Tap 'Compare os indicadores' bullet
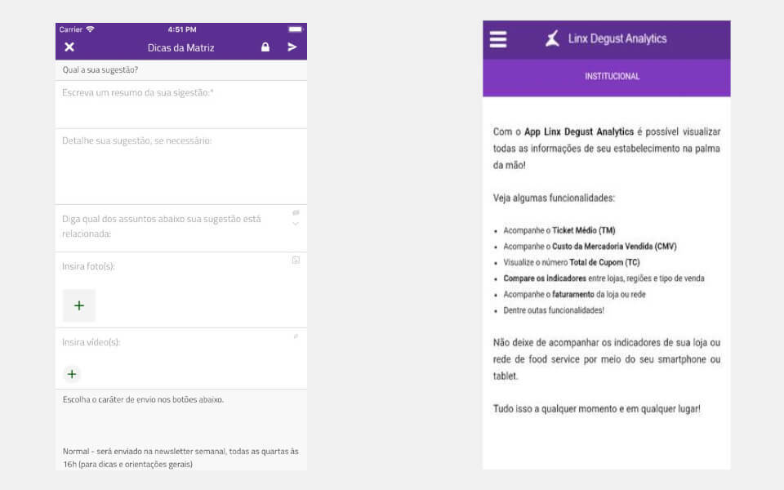784x490 pixels. (604, 278)
